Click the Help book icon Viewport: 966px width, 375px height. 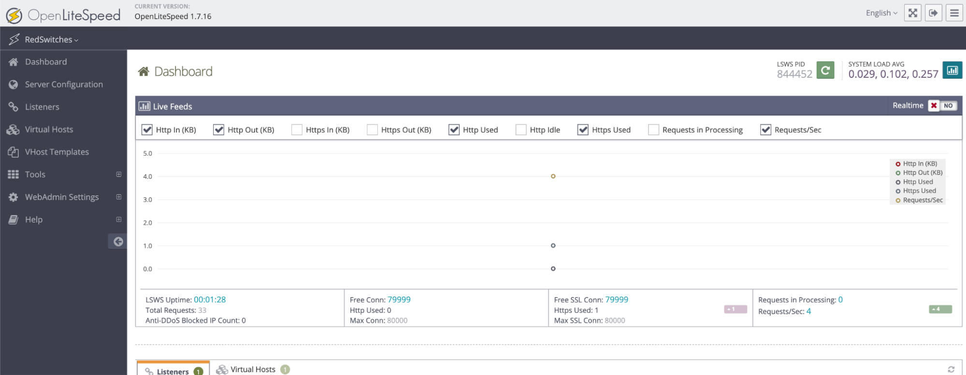click(13, 219)
